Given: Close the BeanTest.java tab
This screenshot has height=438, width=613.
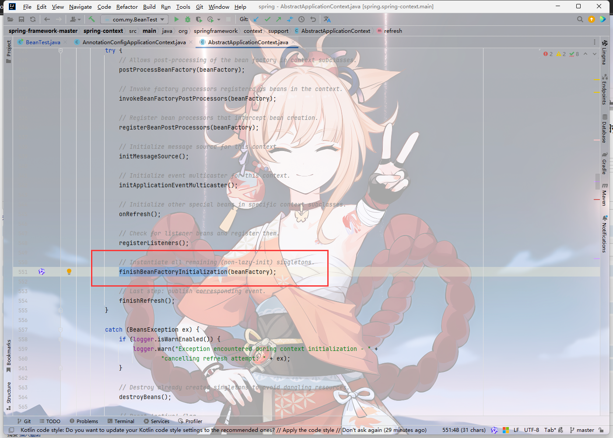Looking at the screenshot, I should (x=66, y=42).
